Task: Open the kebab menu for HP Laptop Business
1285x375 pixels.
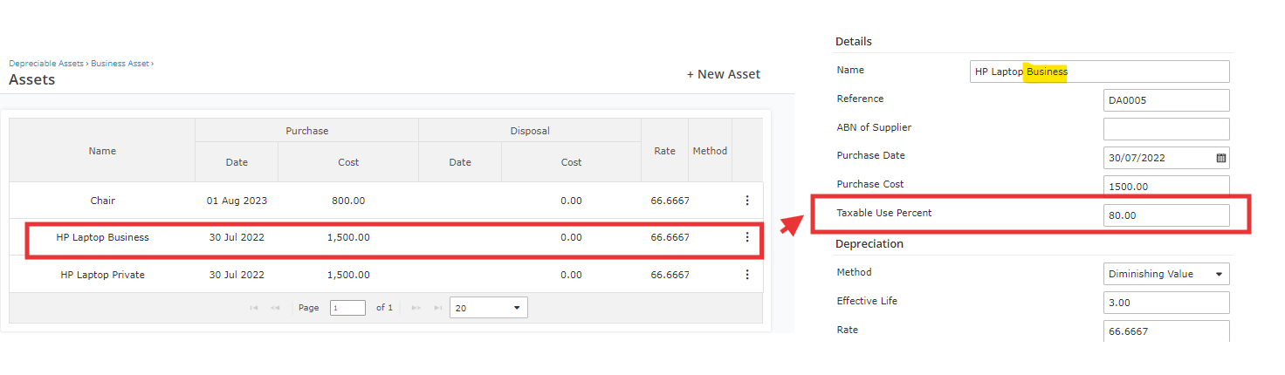Action: (746, 237)
